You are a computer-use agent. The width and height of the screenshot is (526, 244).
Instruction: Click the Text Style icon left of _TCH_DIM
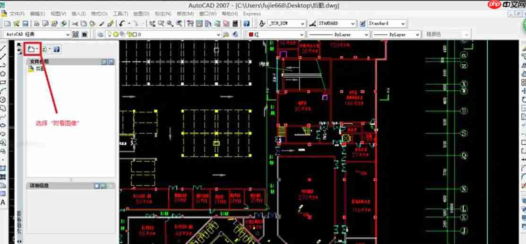point(262,24)
